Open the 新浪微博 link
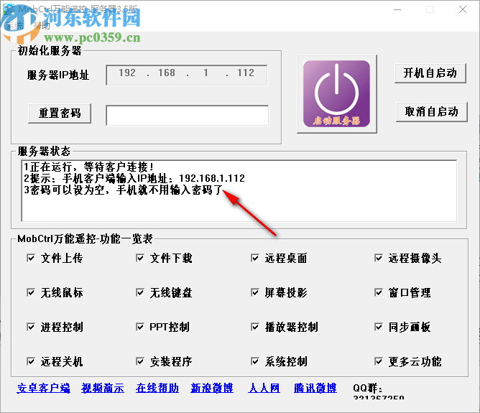 pos(212,388)
